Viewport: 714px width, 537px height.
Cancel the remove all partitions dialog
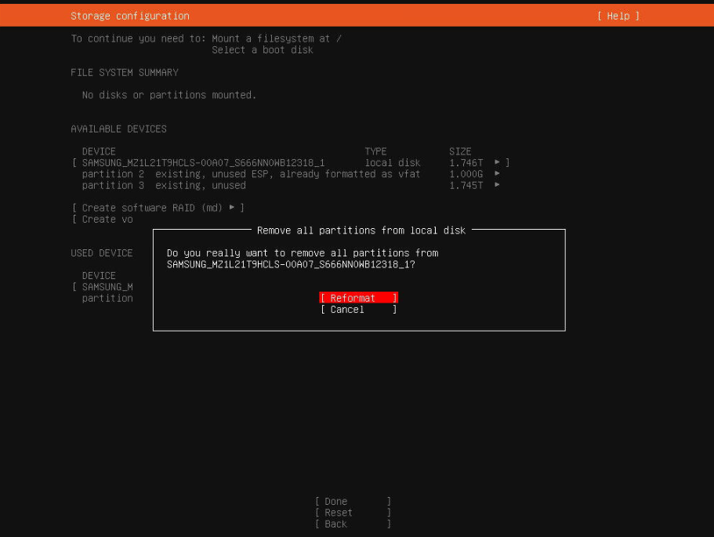click(358, 310)
